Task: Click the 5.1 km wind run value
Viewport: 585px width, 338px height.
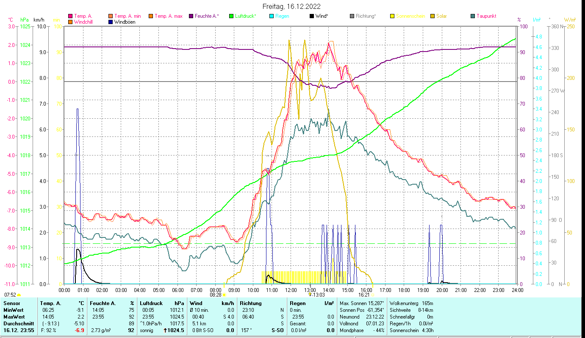Action: pyautogui.click(x=199, y=324)
